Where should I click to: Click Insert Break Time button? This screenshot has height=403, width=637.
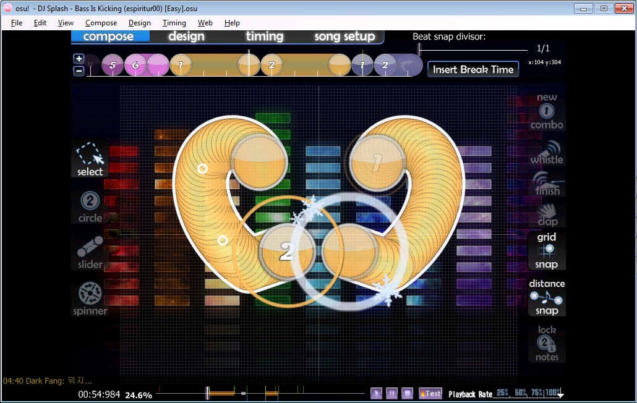pos(473,69)
